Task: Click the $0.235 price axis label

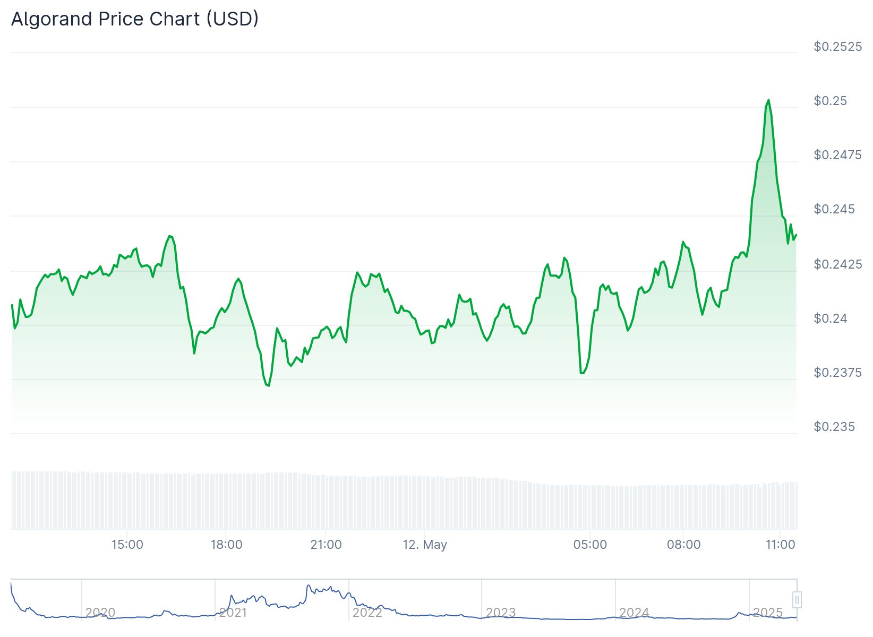Action: pyautogui.click(x=834, y=427)
